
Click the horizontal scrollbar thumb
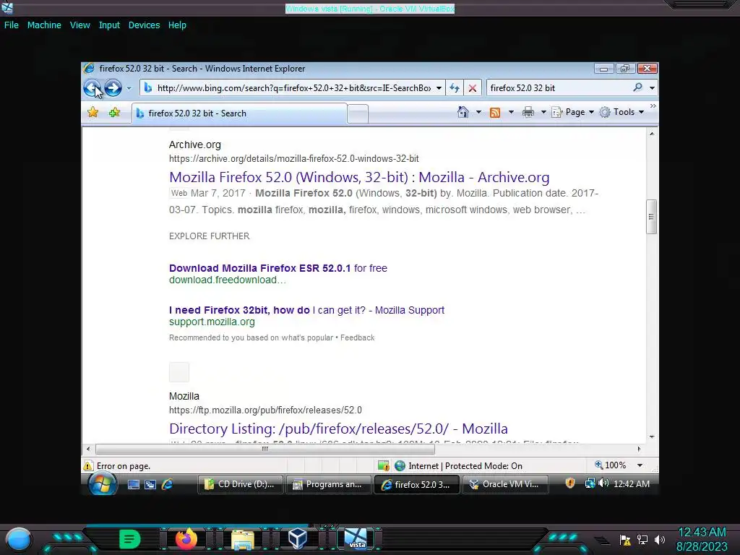[x=264, y=449]
